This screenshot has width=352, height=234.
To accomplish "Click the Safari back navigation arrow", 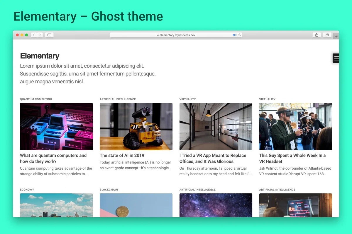I will [x=34, y=35].
